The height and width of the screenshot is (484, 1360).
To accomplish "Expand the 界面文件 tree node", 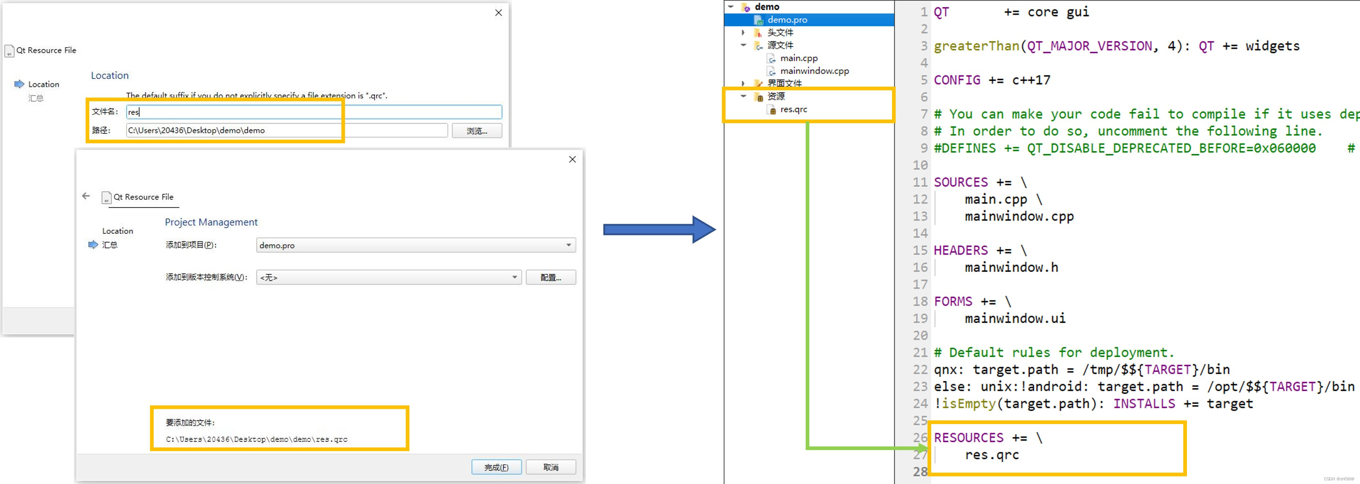I will click(743, 83).
